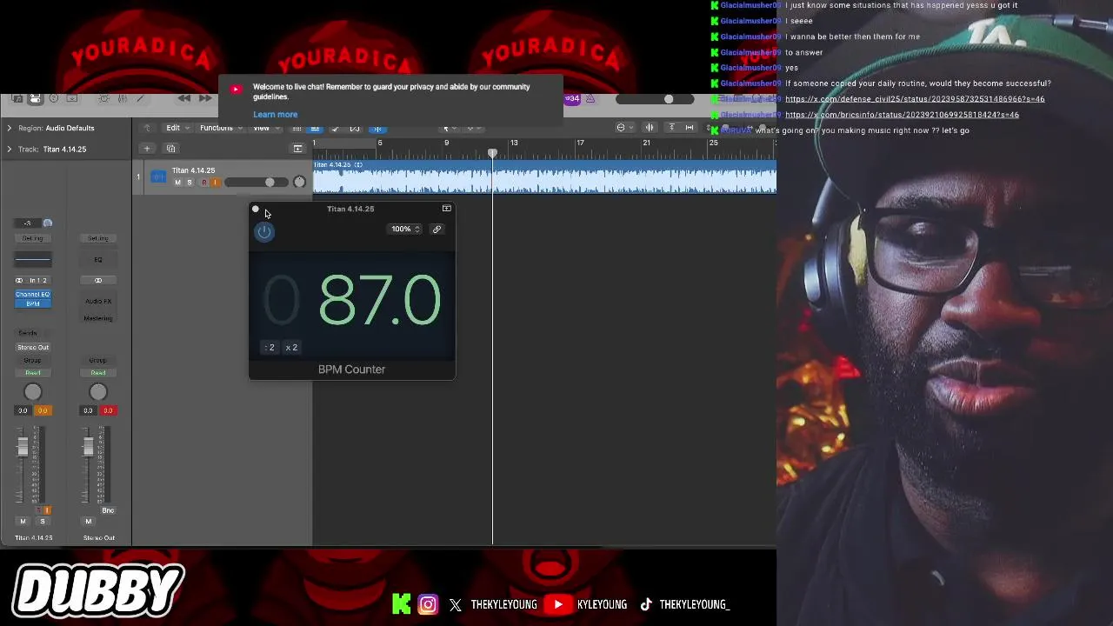Click the waveform vertical zoom icon
The width and height of the screenshot is (1113, 626).
[x=650, y=128]
